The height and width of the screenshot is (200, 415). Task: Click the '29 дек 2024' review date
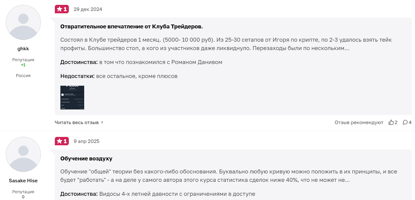(x=88, y=9)
